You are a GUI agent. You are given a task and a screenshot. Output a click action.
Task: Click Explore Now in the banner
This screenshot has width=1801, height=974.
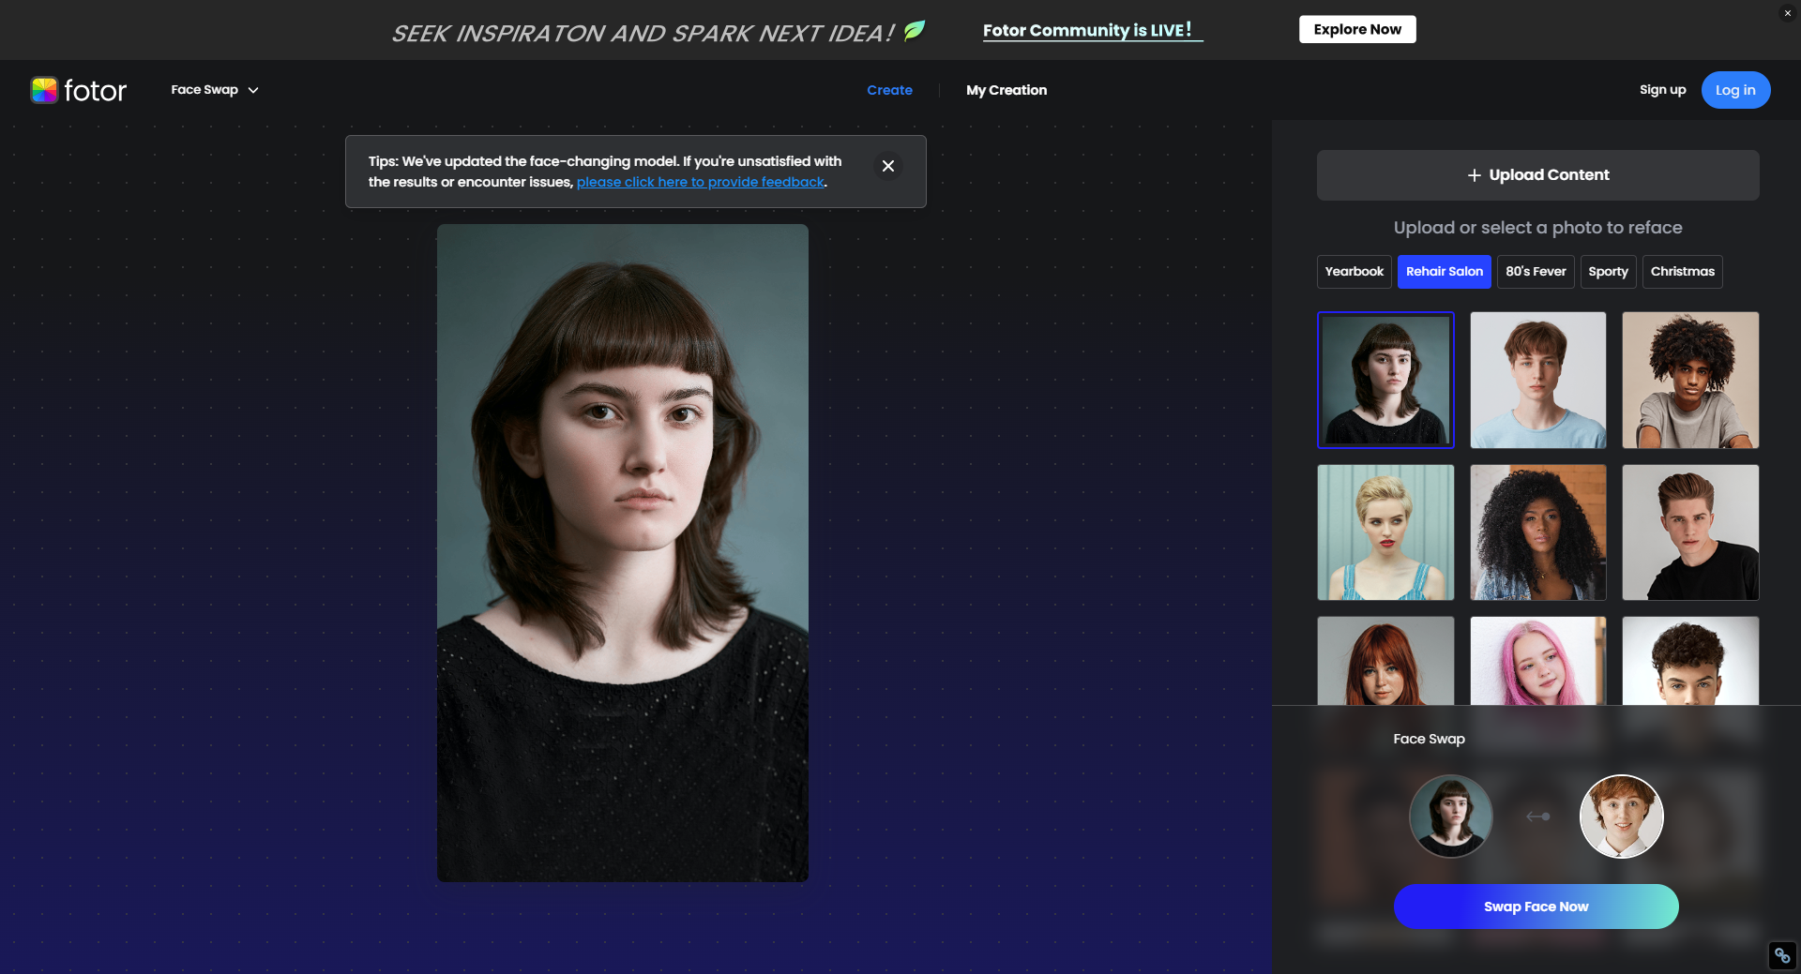pyautogui.click(x=1356, y=29)
